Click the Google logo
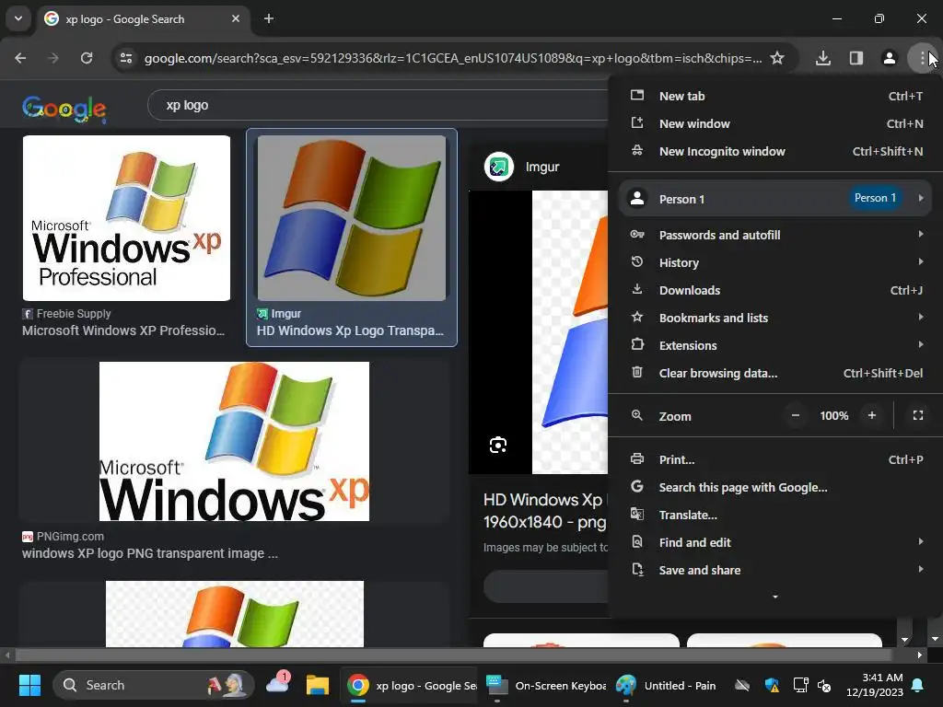943x707 pixels. point(64,109)
